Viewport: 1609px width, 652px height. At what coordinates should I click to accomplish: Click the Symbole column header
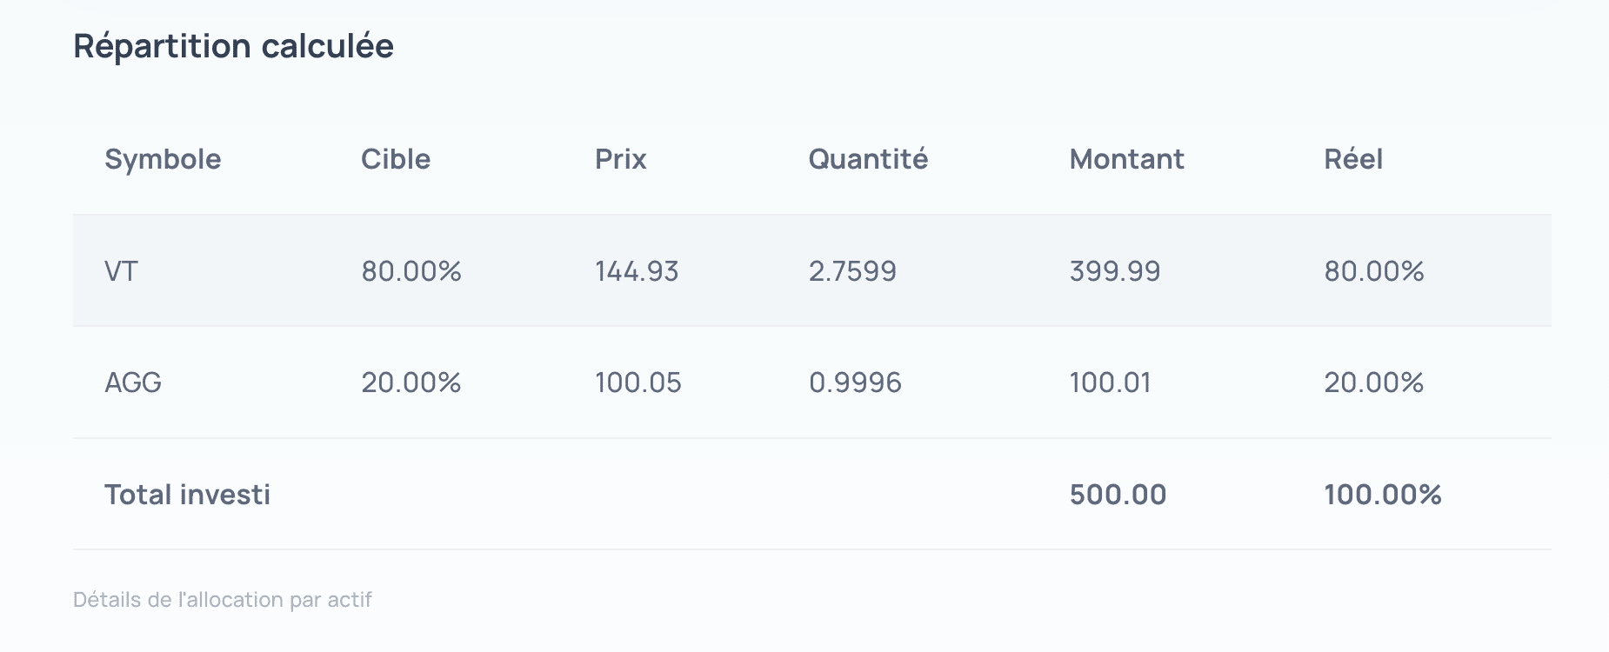[163, 159]
